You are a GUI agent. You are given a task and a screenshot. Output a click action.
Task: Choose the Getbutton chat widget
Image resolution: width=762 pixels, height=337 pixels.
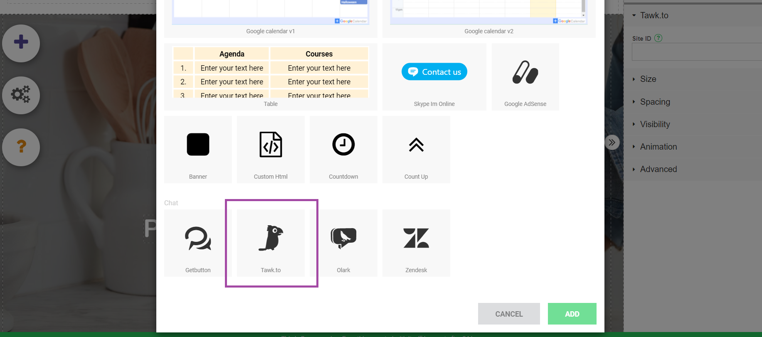pos(198,243)
